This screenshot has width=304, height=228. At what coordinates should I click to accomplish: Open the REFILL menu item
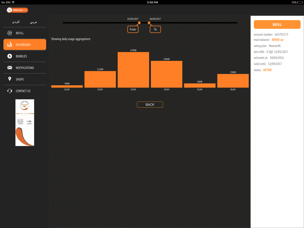(x=25, y=33)
